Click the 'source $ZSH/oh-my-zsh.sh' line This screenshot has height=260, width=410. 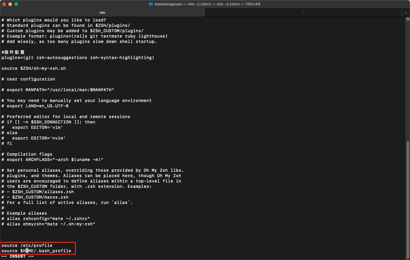pos(34,68)
